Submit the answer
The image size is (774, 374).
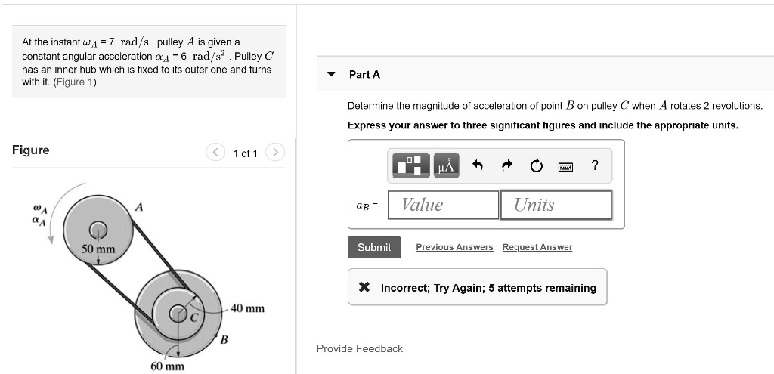pyautogui.click(x=374, y=247)
